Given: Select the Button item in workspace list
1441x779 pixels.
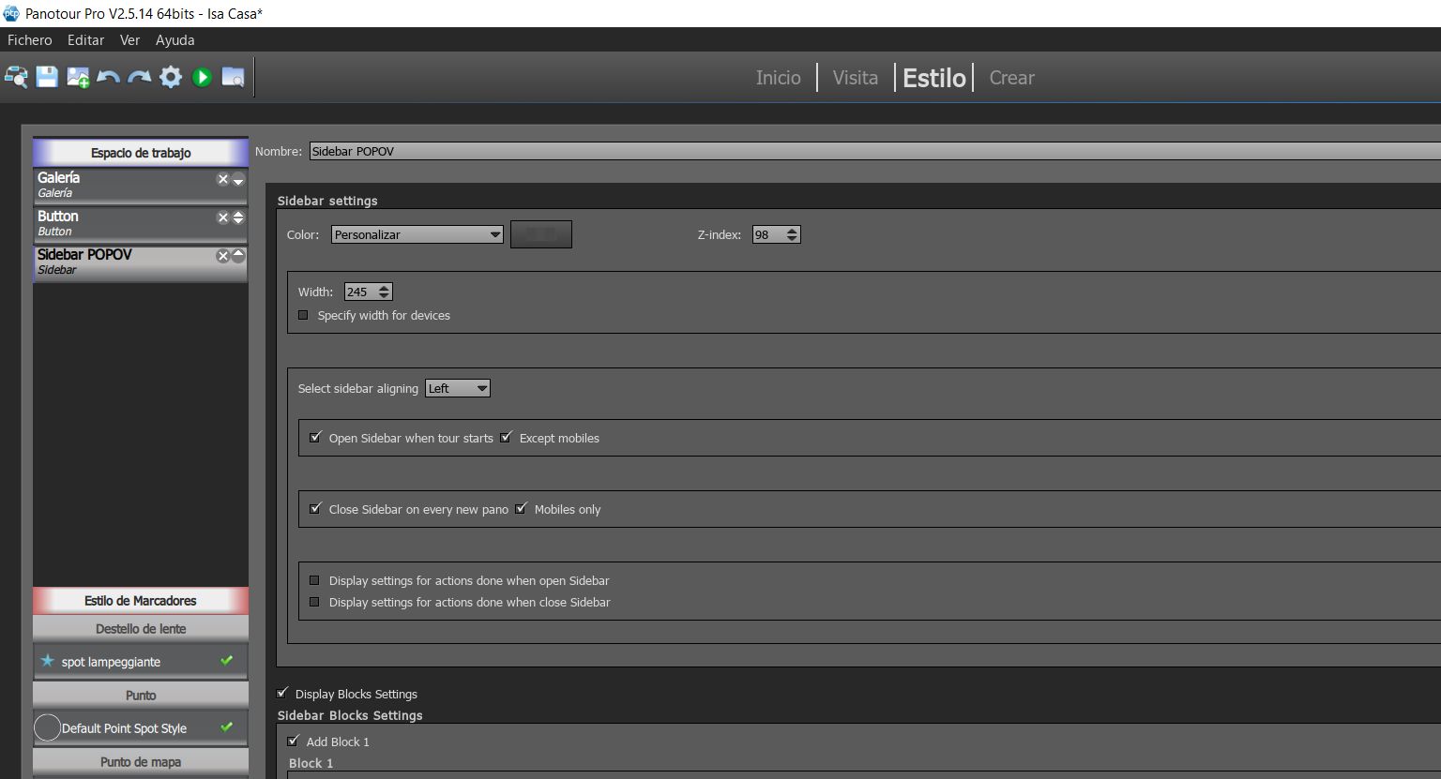Looking at the screenshot, I should click(122, 223).
